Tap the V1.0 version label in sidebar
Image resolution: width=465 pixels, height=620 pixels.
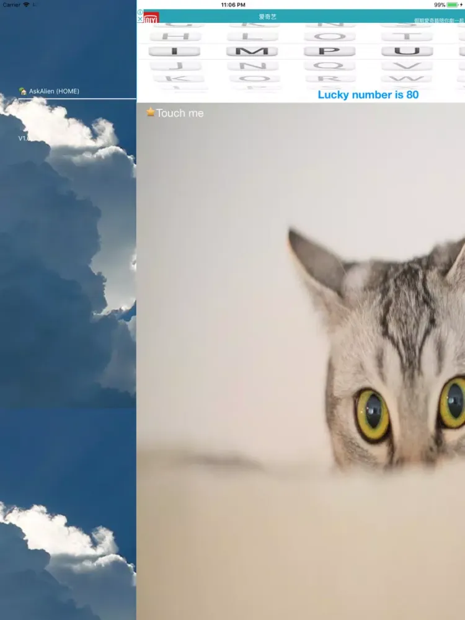click(25, 138)
